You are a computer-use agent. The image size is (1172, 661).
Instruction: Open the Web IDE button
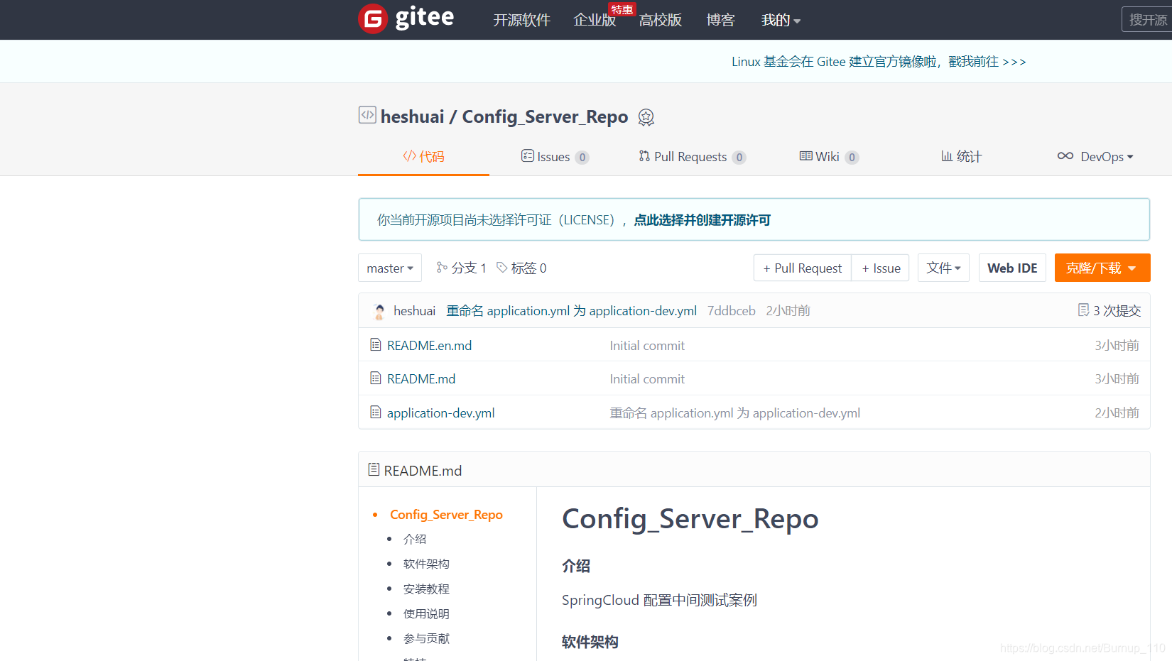[x=1012, y=268]
